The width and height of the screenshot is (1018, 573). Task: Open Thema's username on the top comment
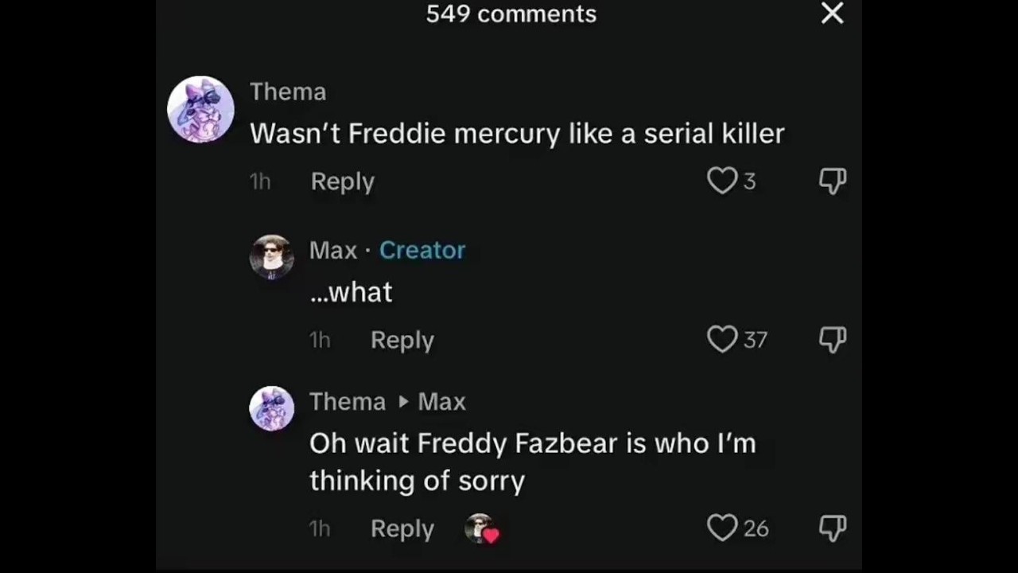[288, 92]
